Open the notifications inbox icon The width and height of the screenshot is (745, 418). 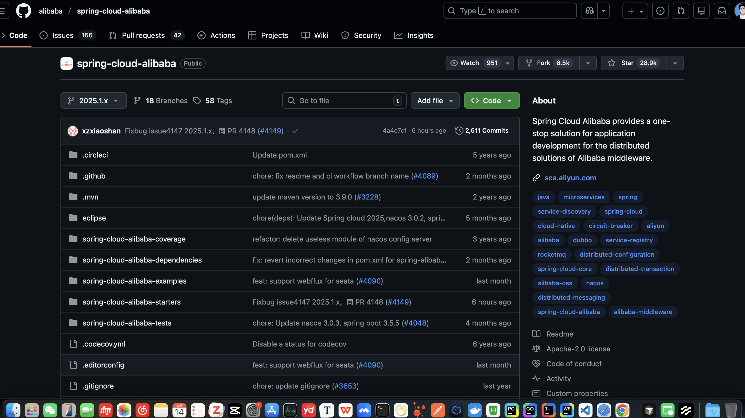[x=722, y=11]
